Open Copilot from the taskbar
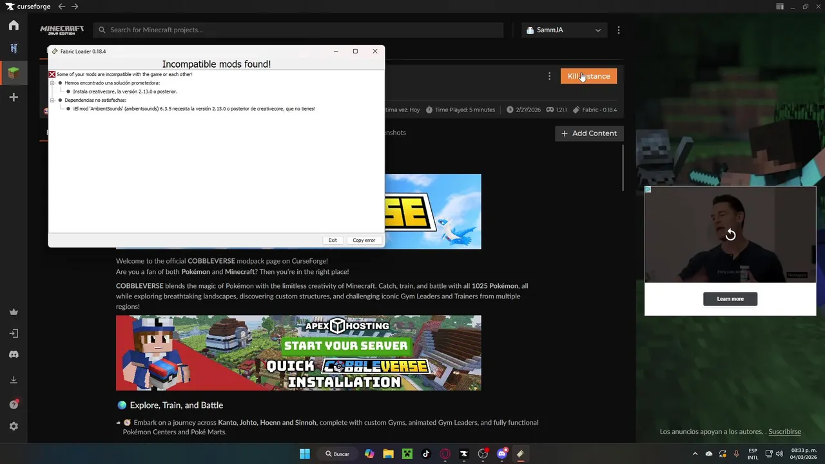The image size is (825, 464). 369,454
